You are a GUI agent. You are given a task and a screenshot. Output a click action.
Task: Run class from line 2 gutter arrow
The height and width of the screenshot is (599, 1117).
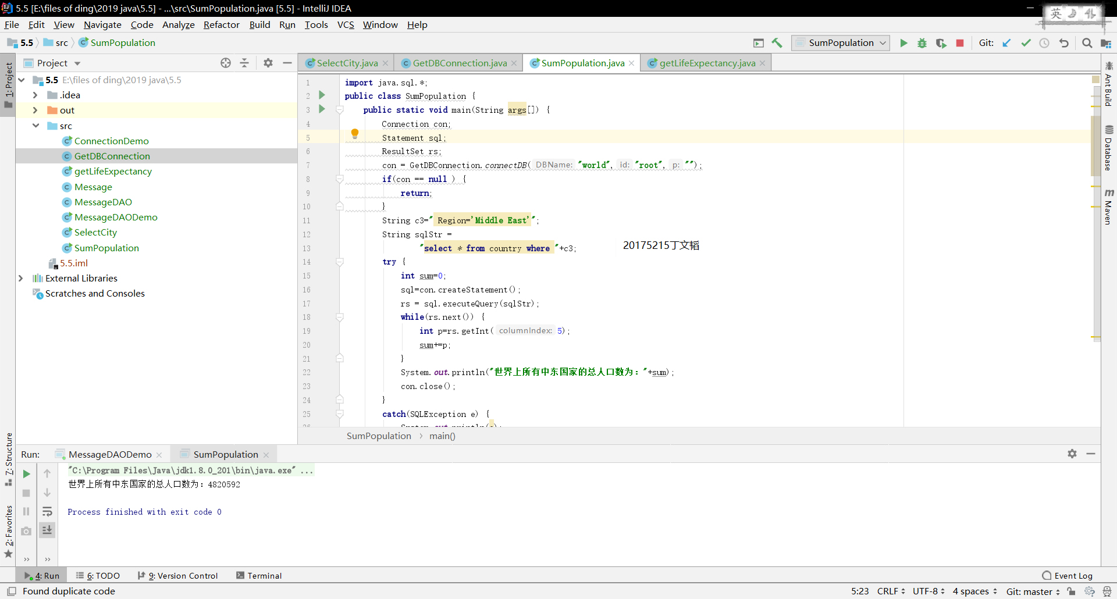[322, 95]
